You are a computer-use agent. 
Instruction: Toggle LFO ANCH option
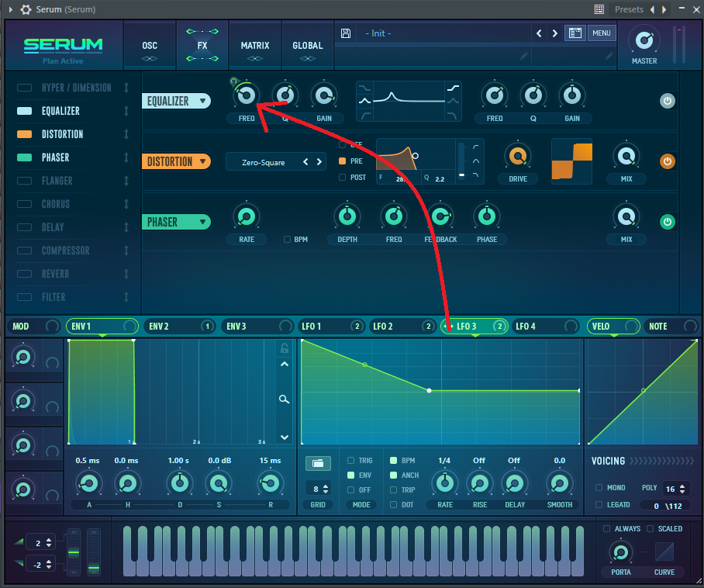pos(393,476)
